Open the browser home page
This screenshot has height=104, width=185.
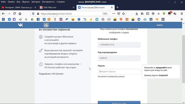[x=20, y=14]
